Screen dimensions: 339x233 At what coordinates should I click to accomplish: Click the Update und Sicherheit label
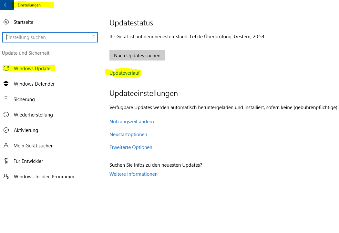26,53
